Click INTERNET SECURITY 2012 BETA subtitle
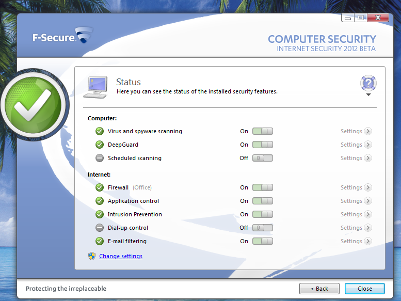 point(326,49)
